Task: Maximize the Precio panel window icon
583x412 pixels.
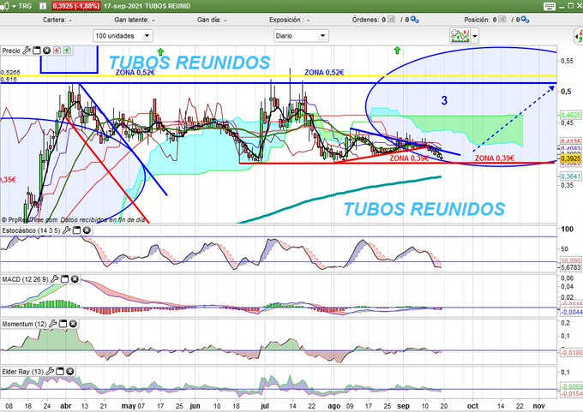Action: (x=36, y=51)
